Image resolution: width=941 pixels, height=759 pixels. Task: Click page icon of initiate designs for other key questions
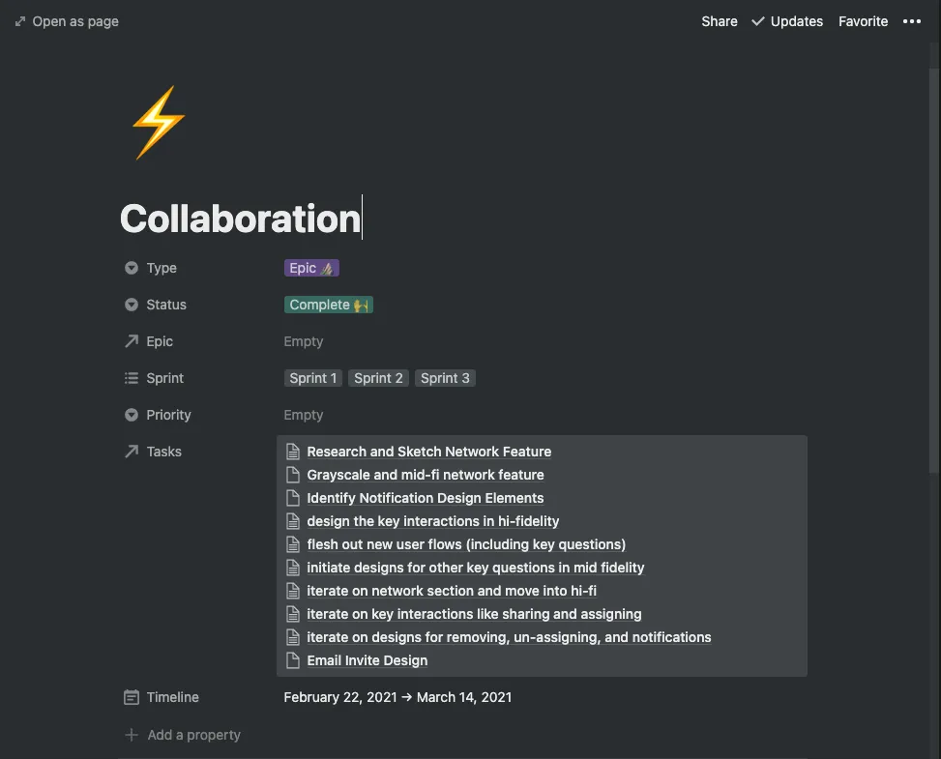[x=293, y=568]
